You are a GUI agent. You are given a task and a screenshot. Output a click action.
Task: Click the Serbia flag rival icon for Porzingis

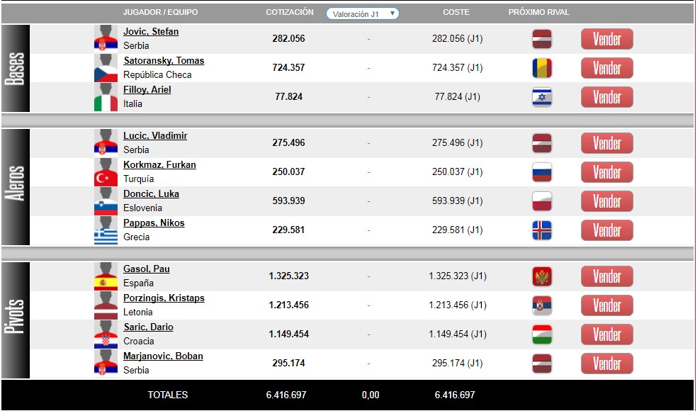point(542,305)
